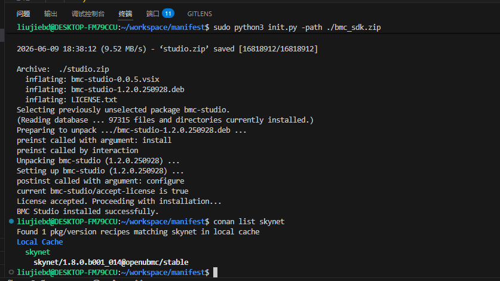The height and width of the screenshot is (281, 500).
Task: Click skynet/1.8.0.b001_014@openubmc/stable text
Action: coord(111,262)
